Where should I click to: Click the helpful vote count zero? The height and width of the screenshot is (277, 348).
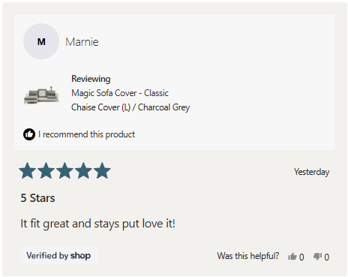pyautogui.click(x=301, y=257)
